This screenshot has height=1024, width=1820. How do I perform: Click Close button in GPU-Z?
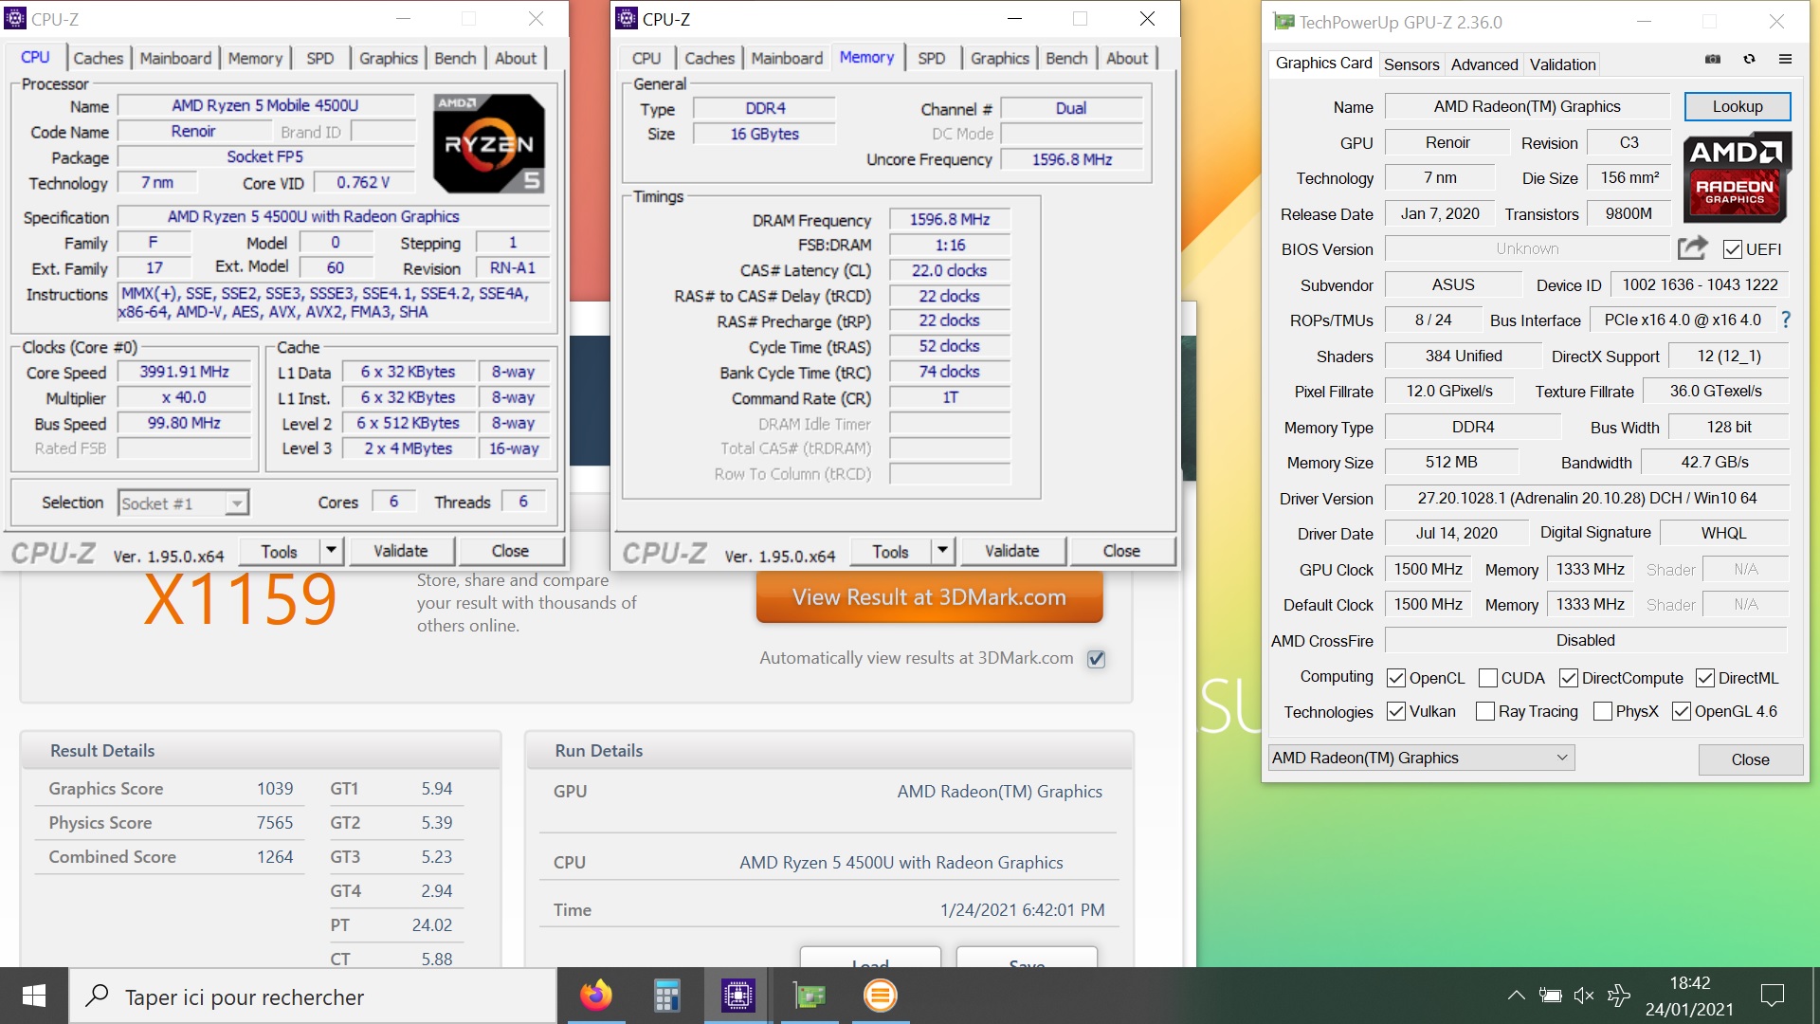[x=1751, y=759]
